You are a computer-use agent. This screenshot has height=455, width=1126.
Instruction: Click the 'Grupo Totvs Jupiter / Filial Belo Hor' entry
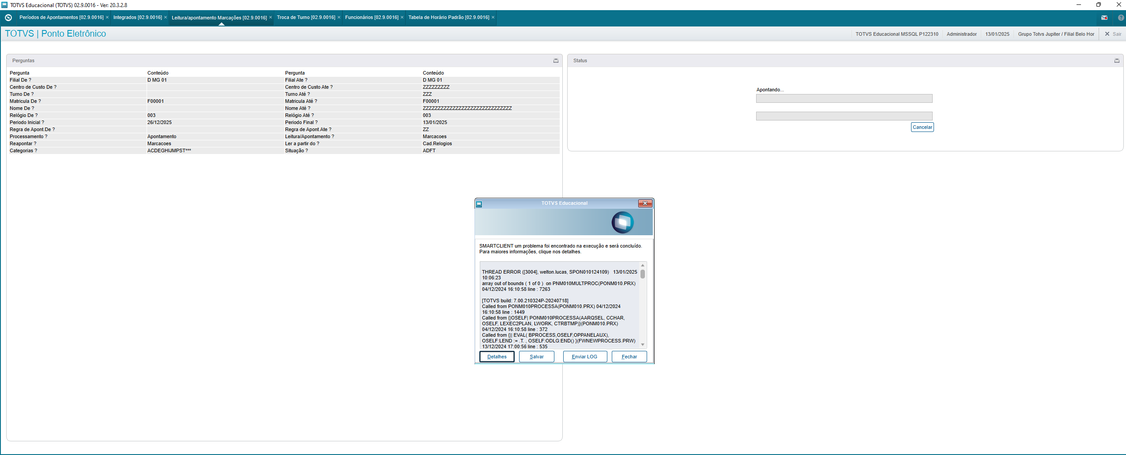tap(1056, 34)
